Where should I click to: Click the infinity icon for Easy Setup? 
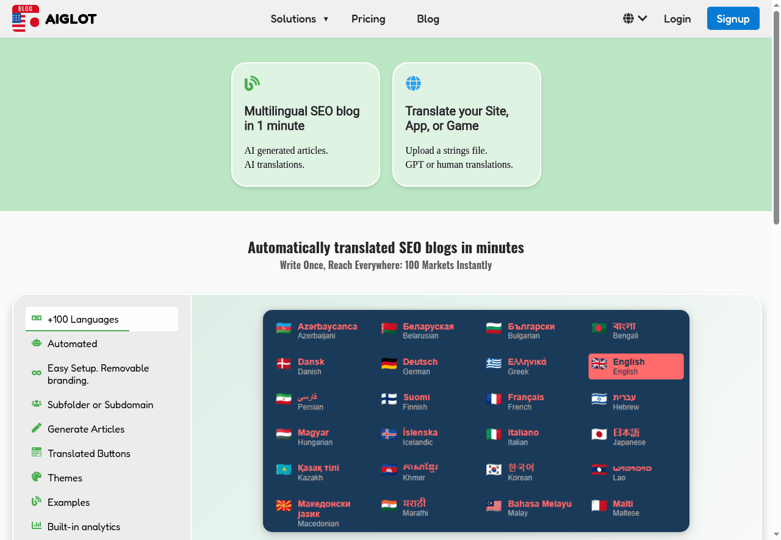coord(37,373)
